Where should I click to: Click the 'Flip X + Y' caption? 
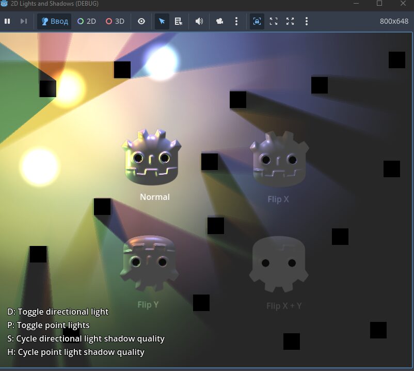284,306
